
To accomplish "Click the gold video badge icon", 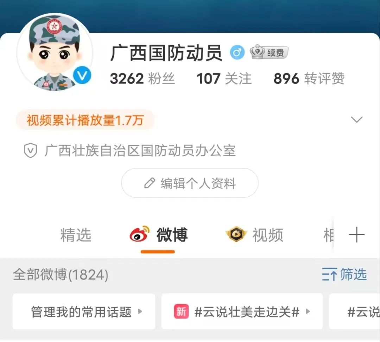I will [236, 234].
